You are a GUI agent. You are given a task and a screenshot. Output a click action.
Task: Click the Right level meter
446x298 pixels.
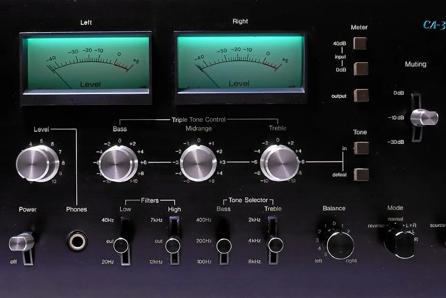click(240, 62)
